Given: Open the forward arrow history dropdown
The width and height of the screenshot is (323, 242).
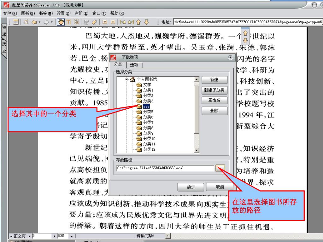Looking at the screenshot, I should coord(52,22).
